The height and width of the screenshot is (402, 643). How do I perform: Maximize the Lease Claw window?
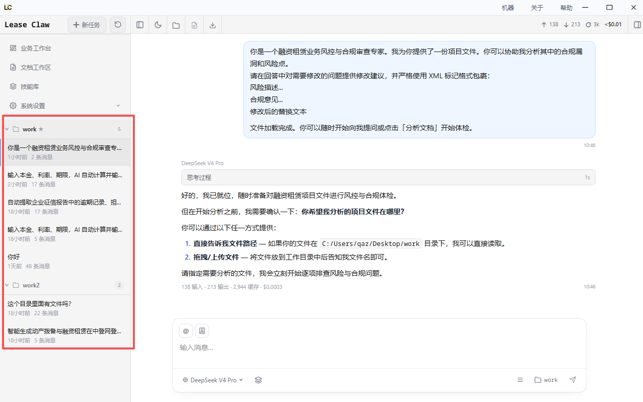click(609, 8)
